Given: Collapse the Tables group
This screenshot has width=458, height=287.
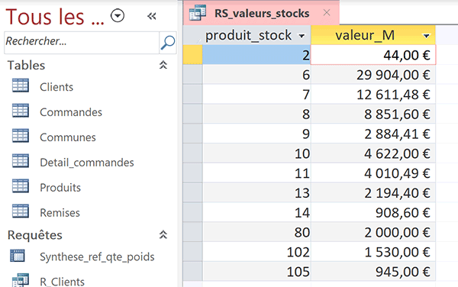Looking at the screenshot, I should pos(163,65).
